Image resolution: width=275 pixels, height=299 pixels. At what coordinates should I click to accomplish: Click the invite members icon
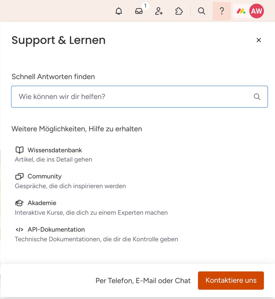pyautogui.click(x=159, y=11)
